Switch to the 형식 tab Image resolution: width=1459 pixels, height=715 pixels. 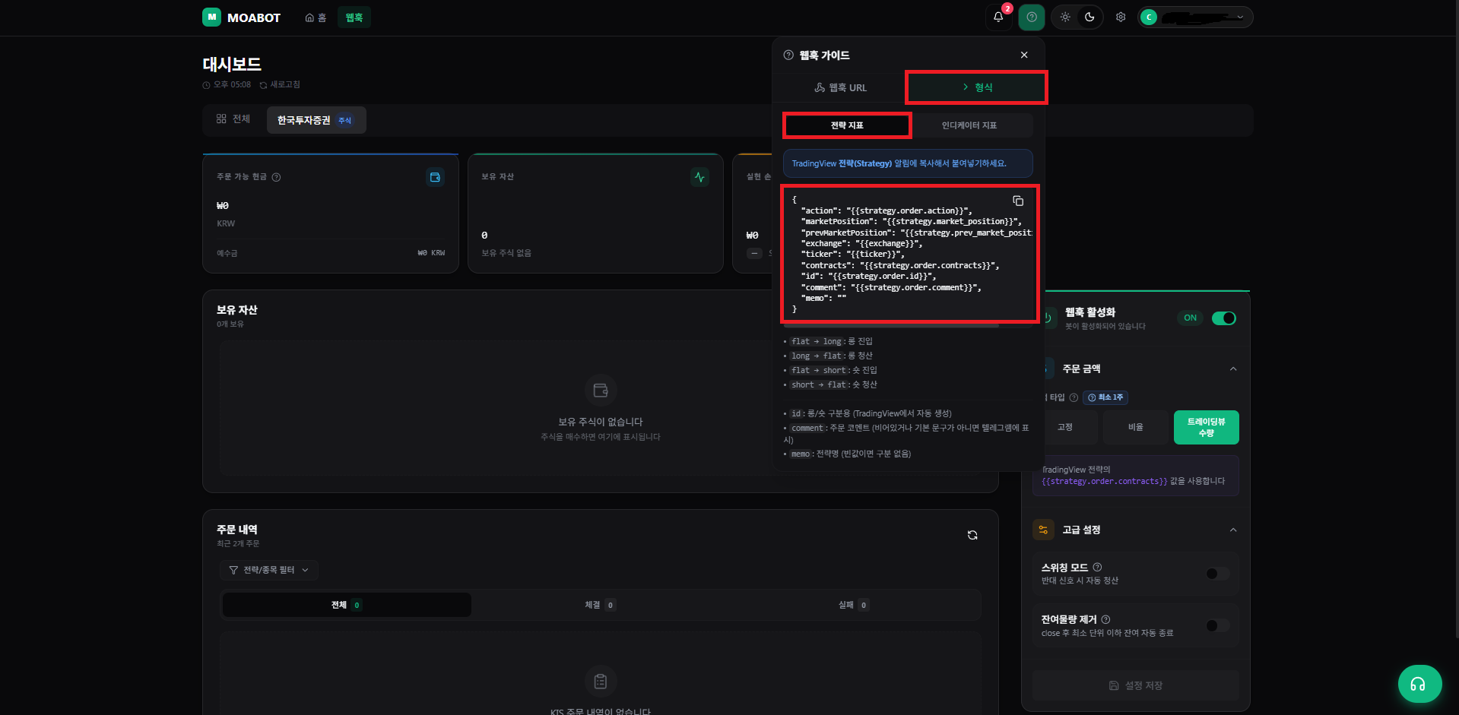click(x=977, y=87)
